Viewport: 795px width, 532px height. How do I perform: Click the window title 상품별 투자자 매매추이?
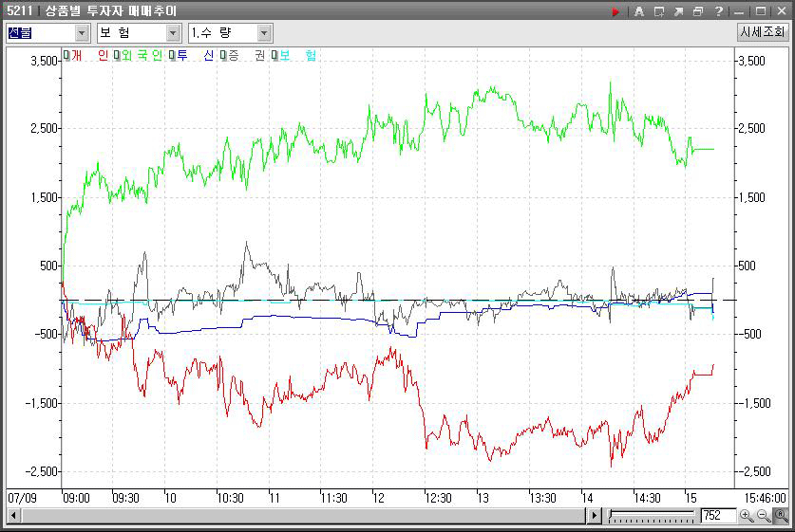(x=111, y=11)
